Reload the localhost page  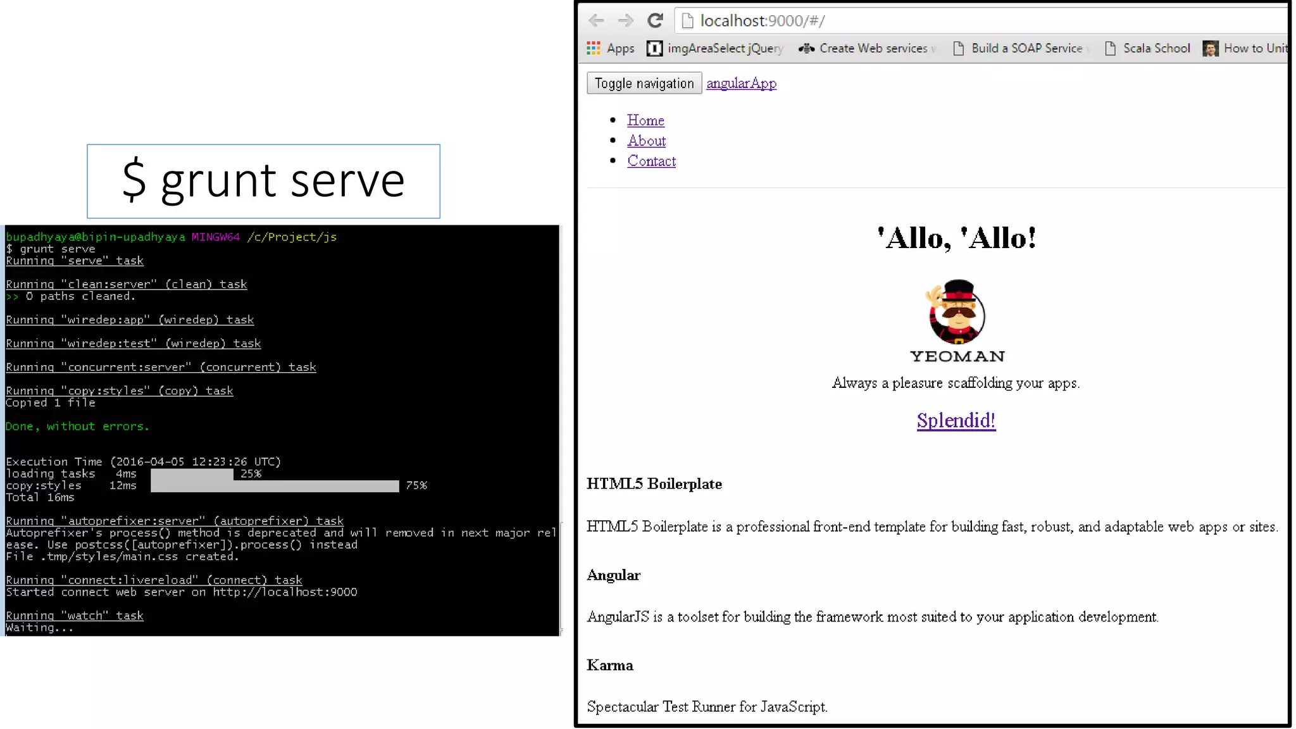655,21
